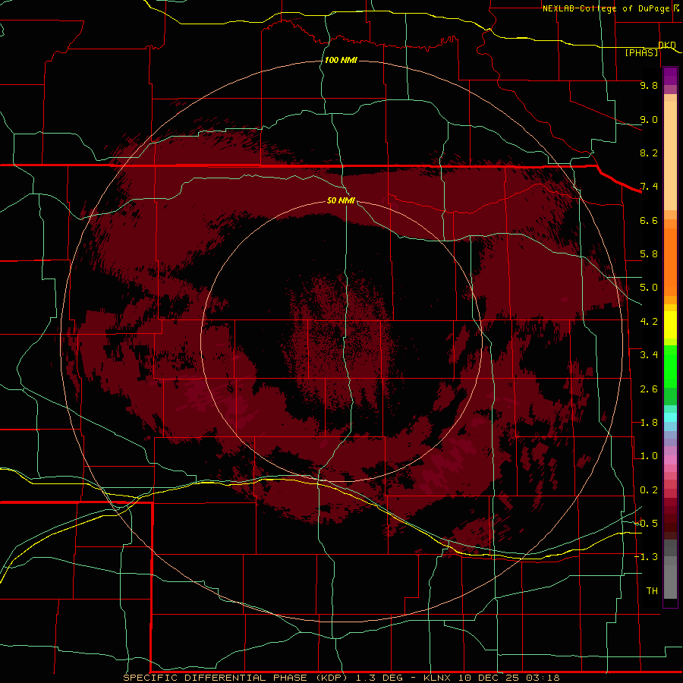Click the 1.3 DEG elevation in the caption

[x=379, y=678]
